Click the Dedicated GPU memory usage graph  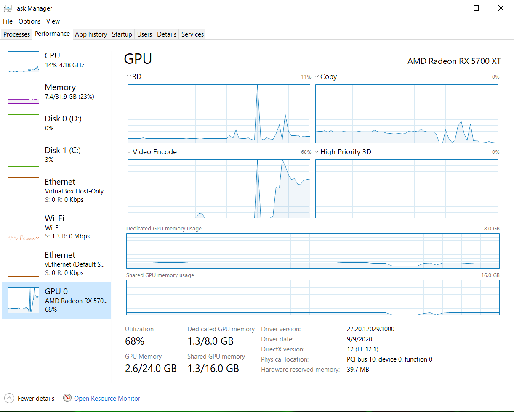pos(313,251)
